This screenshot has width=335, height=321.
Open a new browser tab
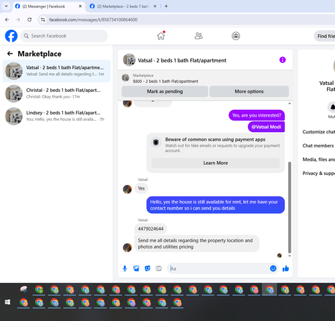[x=166, y=6]
